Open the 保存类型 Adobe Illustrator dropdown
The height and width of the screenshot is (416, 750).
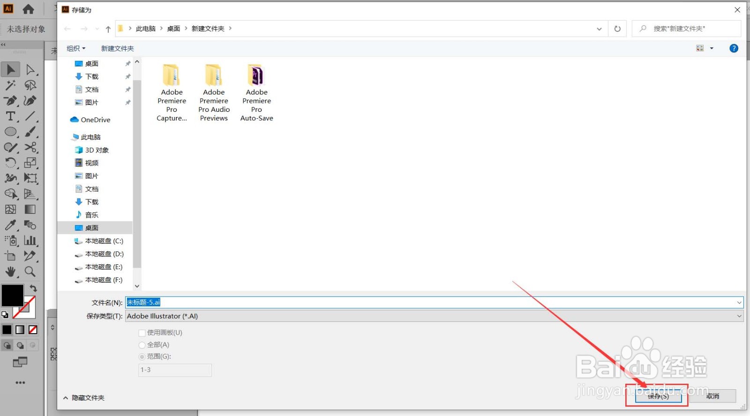[x=434, y=316]
